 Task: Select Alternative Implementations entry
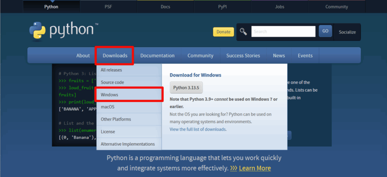(129, 144)
